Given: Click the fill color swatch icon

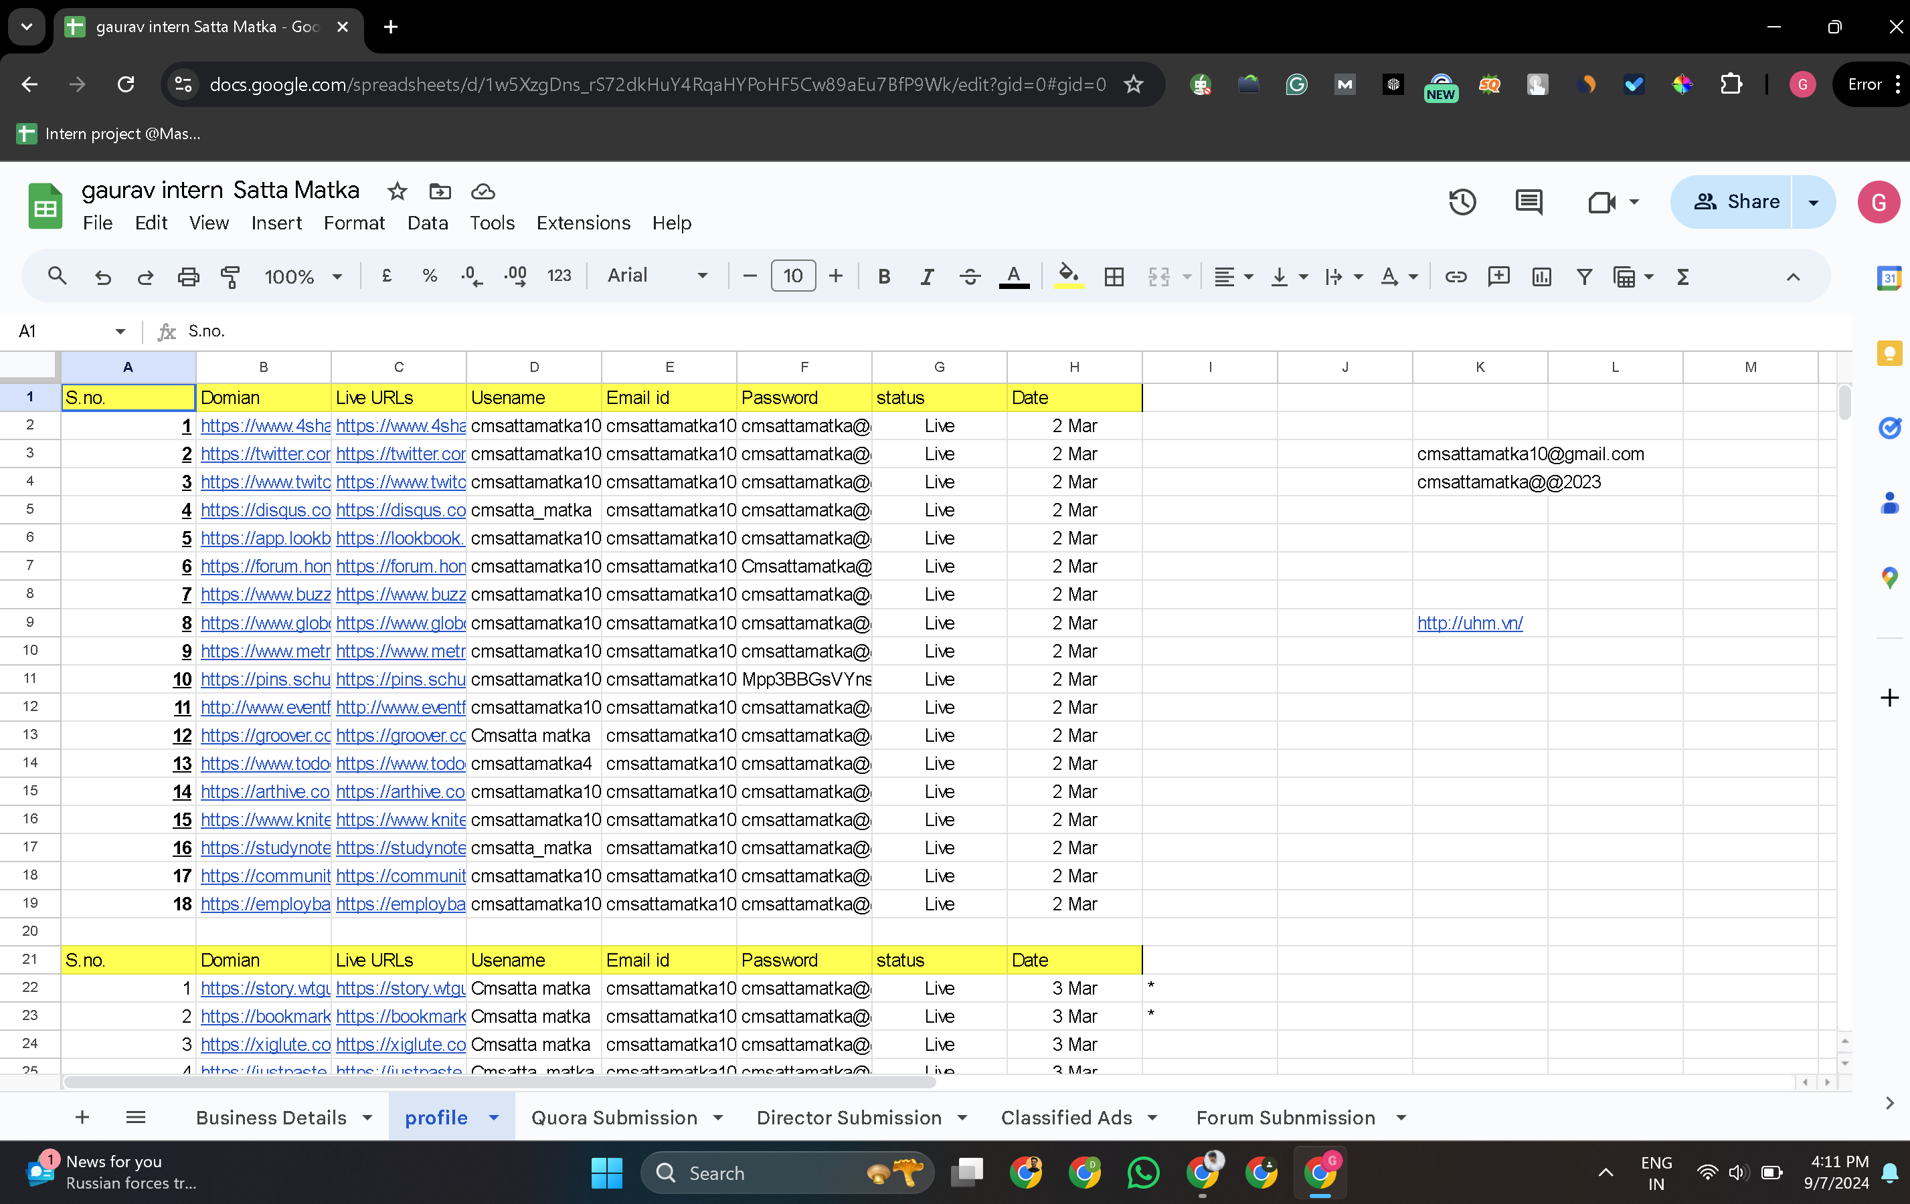Looking at the screenshot, I should [x=1068, y=277].
